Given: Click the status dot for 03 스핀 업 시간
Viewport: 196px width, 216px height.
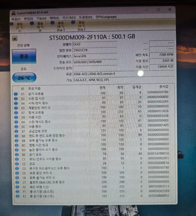Looking at the screenshot, I should tap(16, 99).
